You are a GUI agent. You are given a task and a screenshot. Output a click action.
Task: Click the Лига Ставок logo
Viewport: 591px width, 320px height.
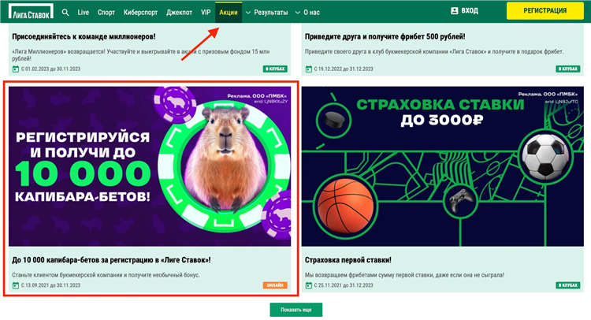pyautogui.click(x=31, y=12)
